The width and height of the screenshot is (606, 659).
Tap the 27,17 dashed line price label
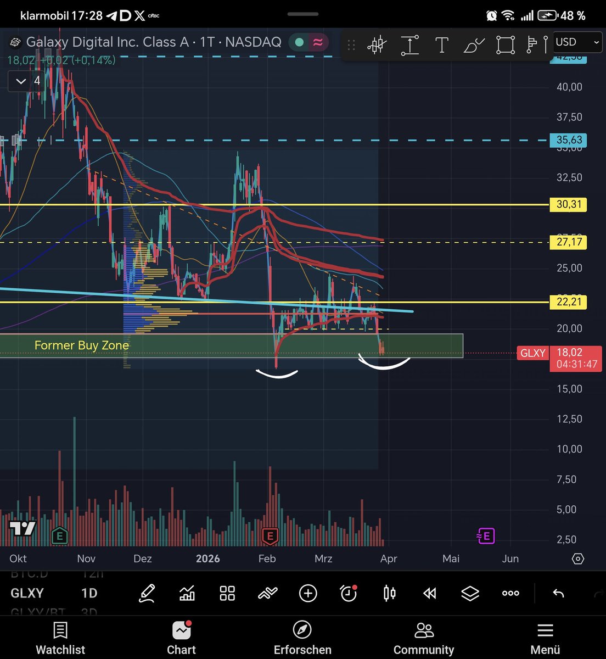click(x=569, y=242)
